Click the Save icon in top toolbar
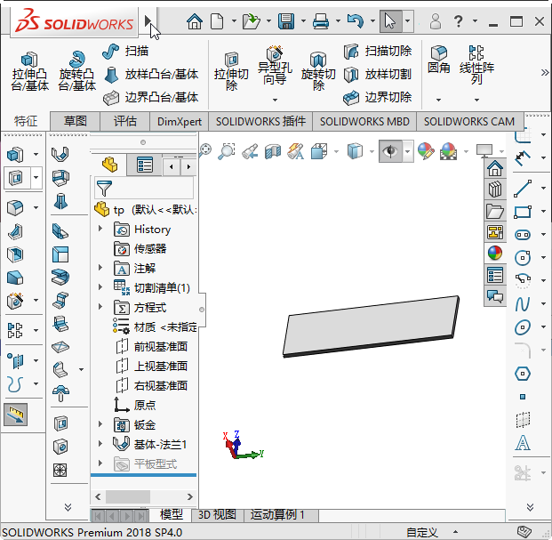The width and height of the screenshot is (552, 540). click(x=286, y=21)
